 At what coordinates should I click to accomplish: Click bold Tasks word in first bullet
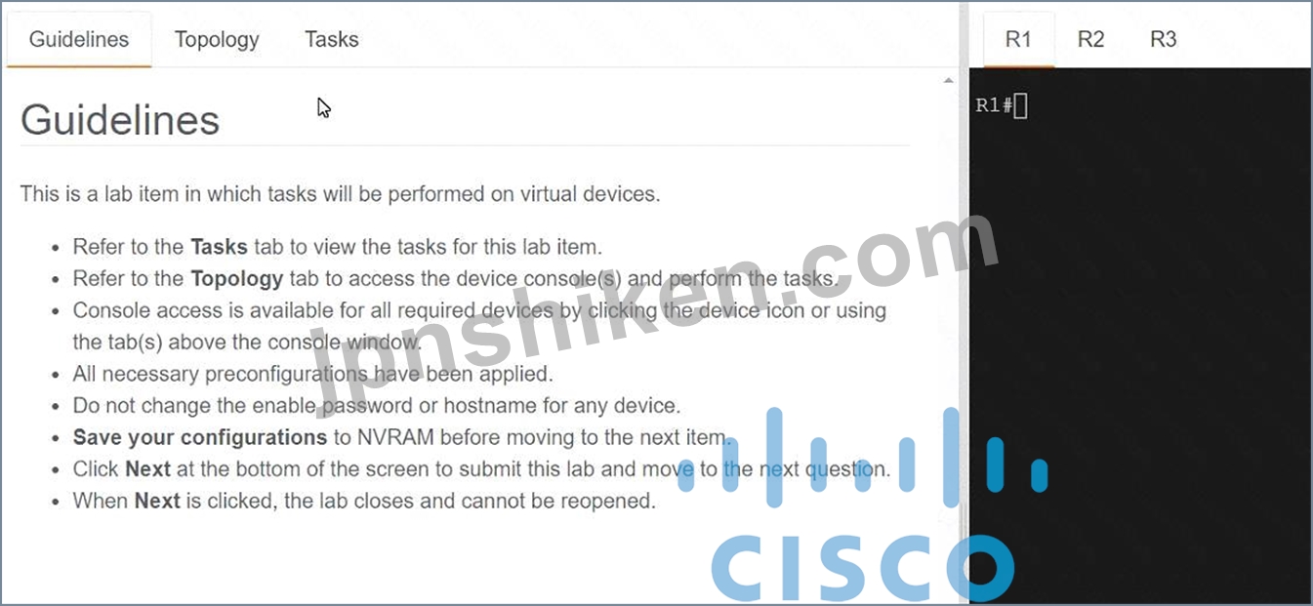coord(219,246)
